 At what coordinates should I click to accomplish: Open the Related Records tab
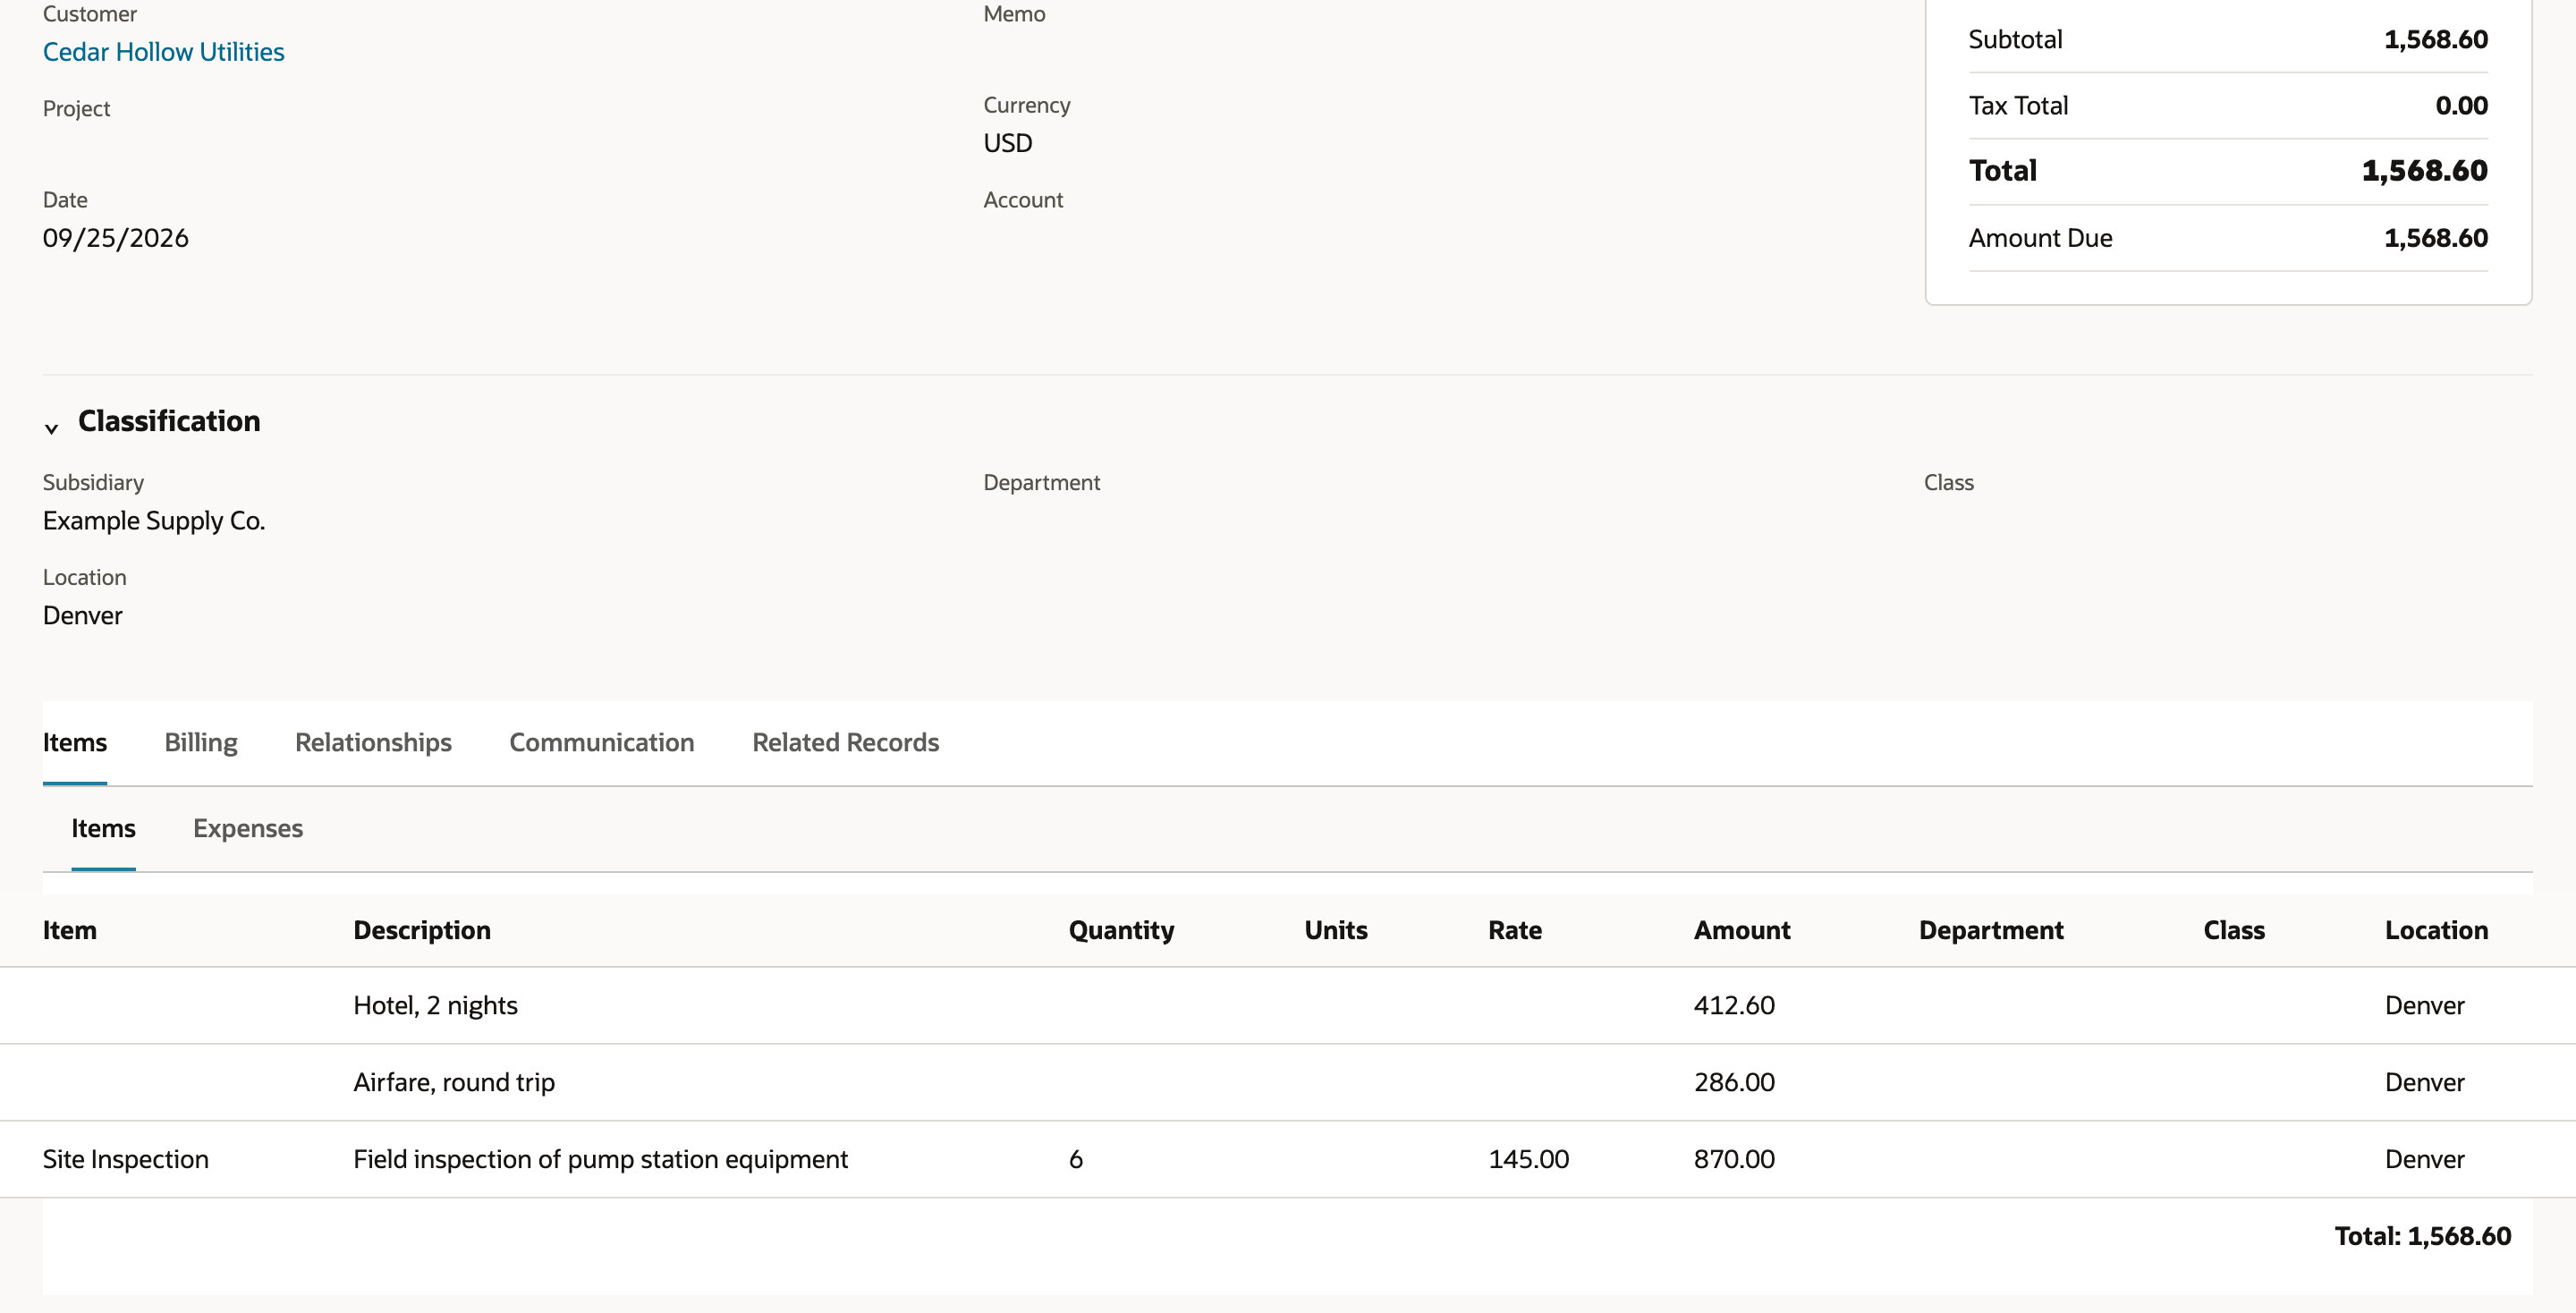tap(846, 742)
